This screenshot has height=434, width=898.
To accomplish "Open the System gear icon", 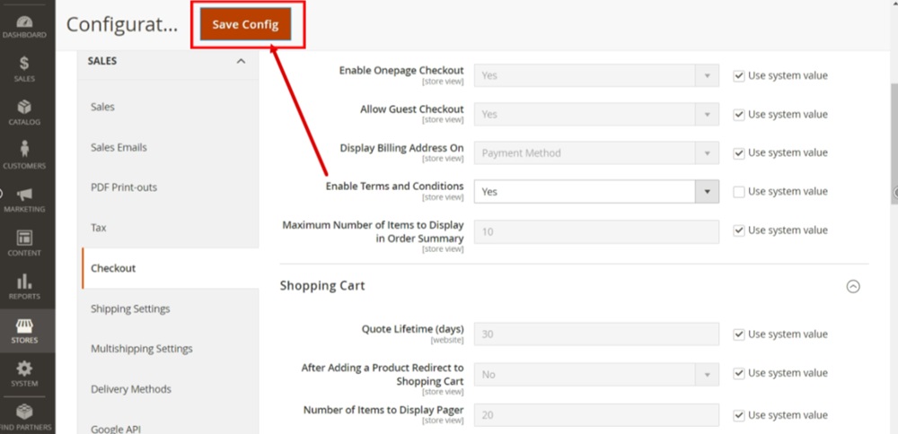I will coord(24,372).
